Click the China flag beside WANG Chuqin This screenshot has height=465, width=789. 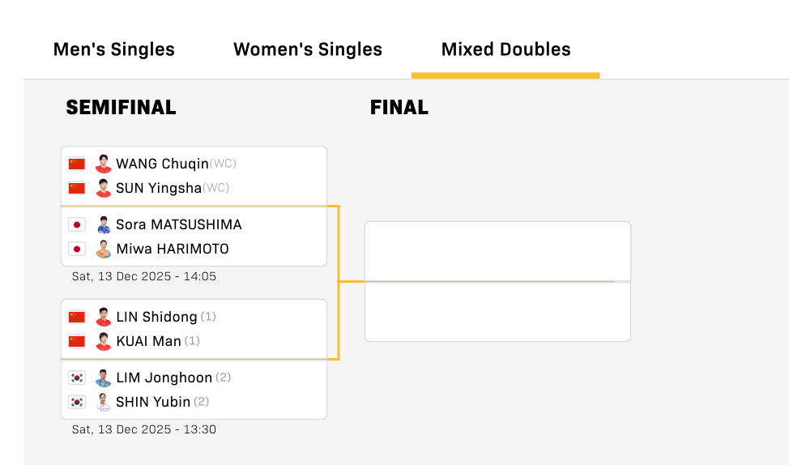pyautogui.click(x=77, y=164)
